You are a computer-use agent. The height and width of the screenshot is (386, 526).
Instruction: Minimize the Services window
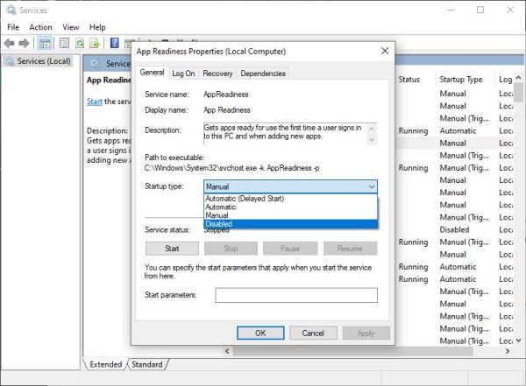click(451, 10)
